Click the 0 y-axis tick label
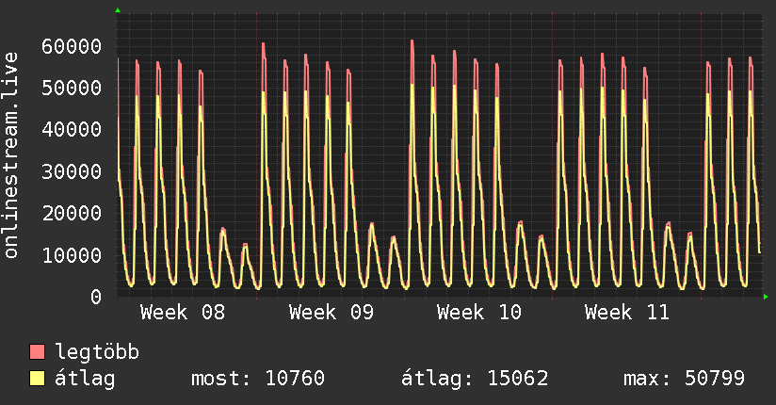This screenshot has width=776, height=405. pyautogui.click(x=96, y=297)
